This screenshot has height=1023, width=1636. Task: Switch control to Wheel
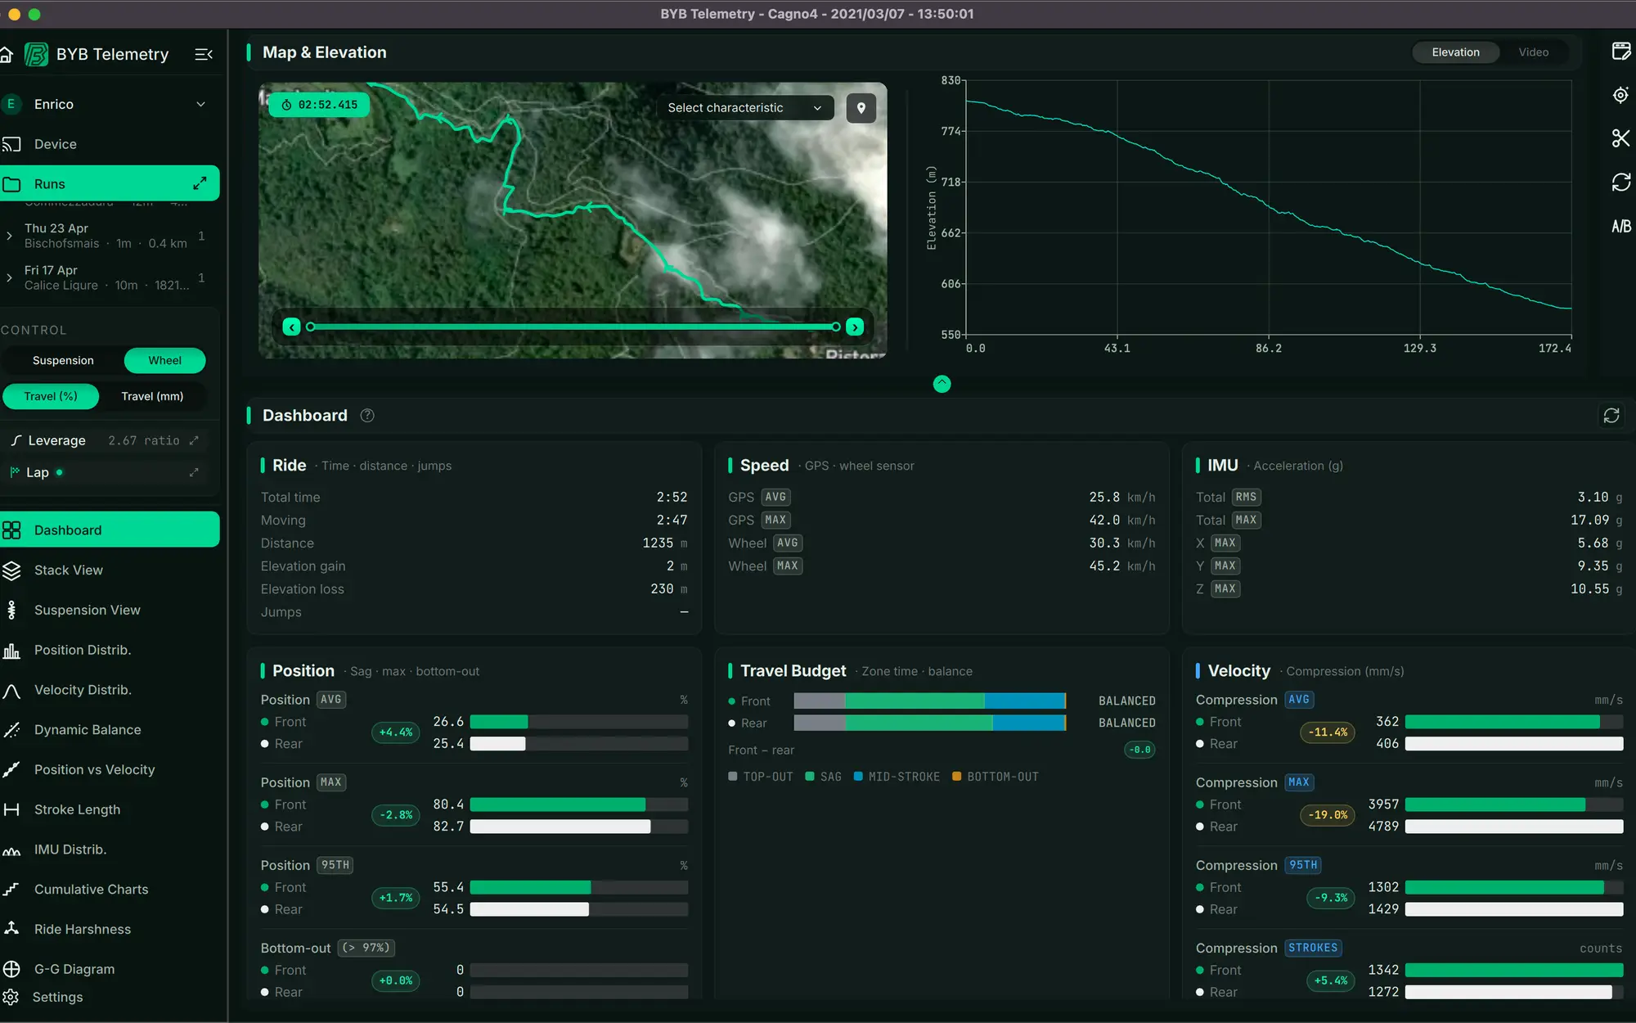click(x=164, y=361)
